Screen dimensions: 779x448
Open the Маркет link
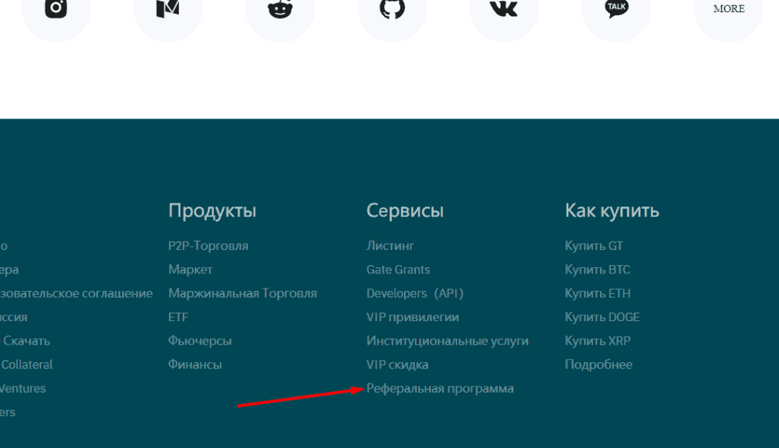click(x=190, y=270)
